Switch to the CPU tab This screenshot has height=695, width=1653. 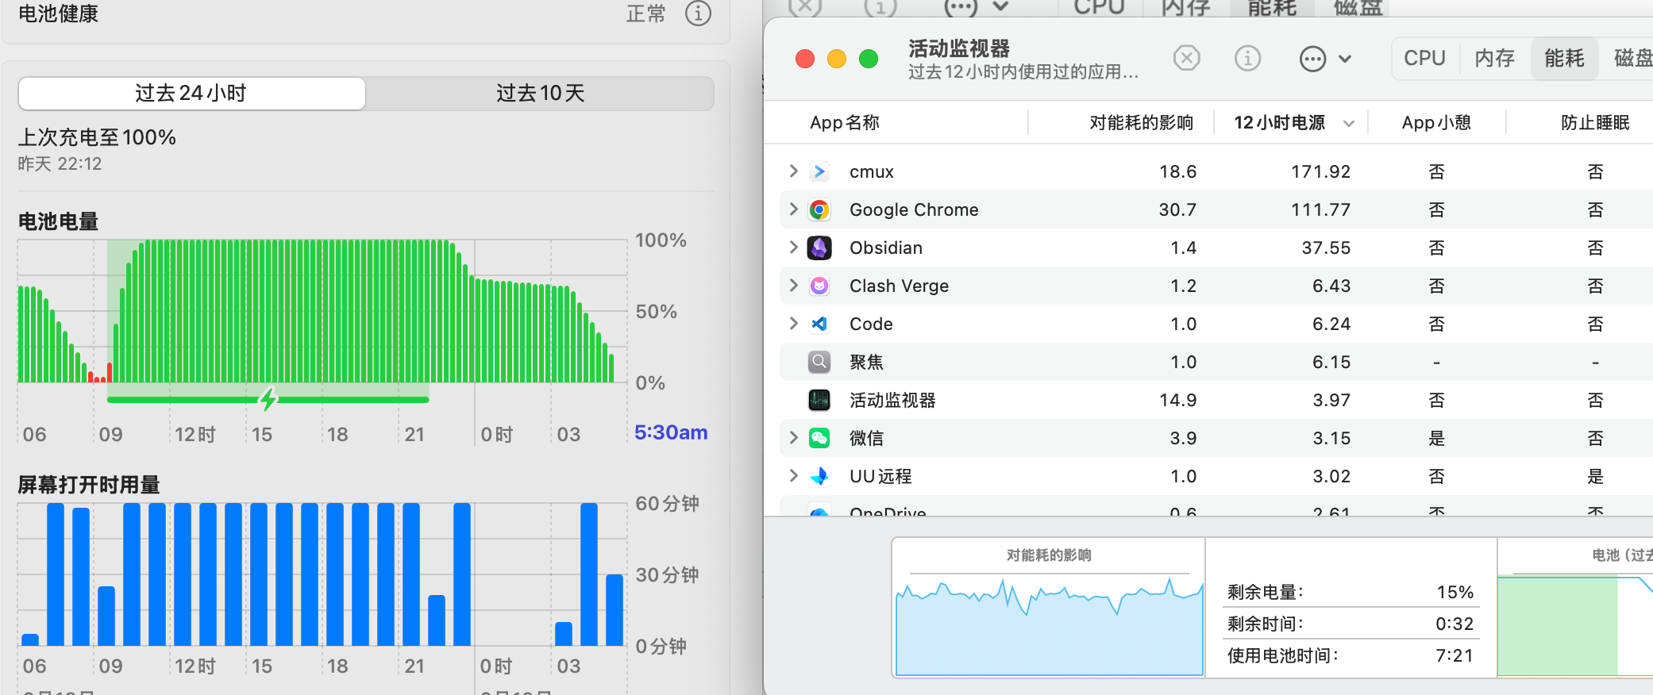point(1424,59)
